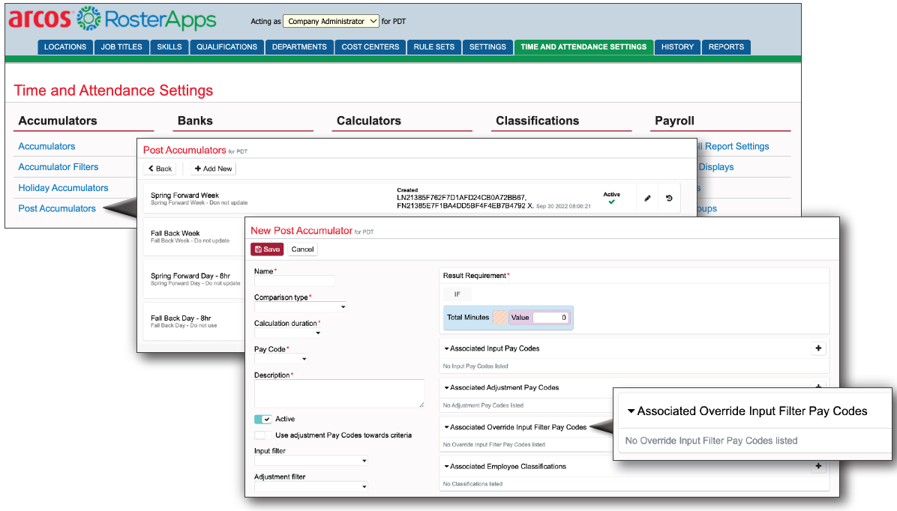Image resolution: width=897 pixels, height=511 pixels.
Task: Click the striped orange swatch beside Total Minutes
Action: pos(499,318)
